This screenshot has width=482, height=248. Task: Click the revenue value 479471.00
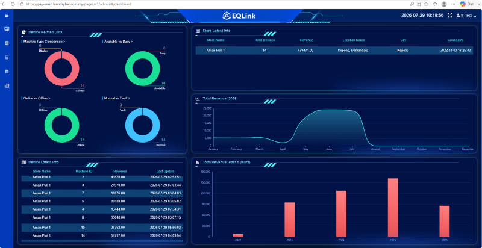(x=305, y=50)
